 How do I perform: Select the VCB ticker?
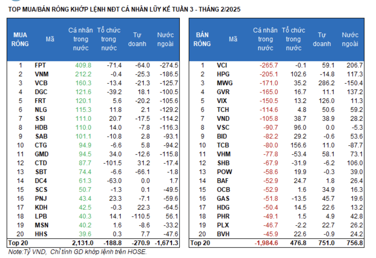click(x=41, y=83)
